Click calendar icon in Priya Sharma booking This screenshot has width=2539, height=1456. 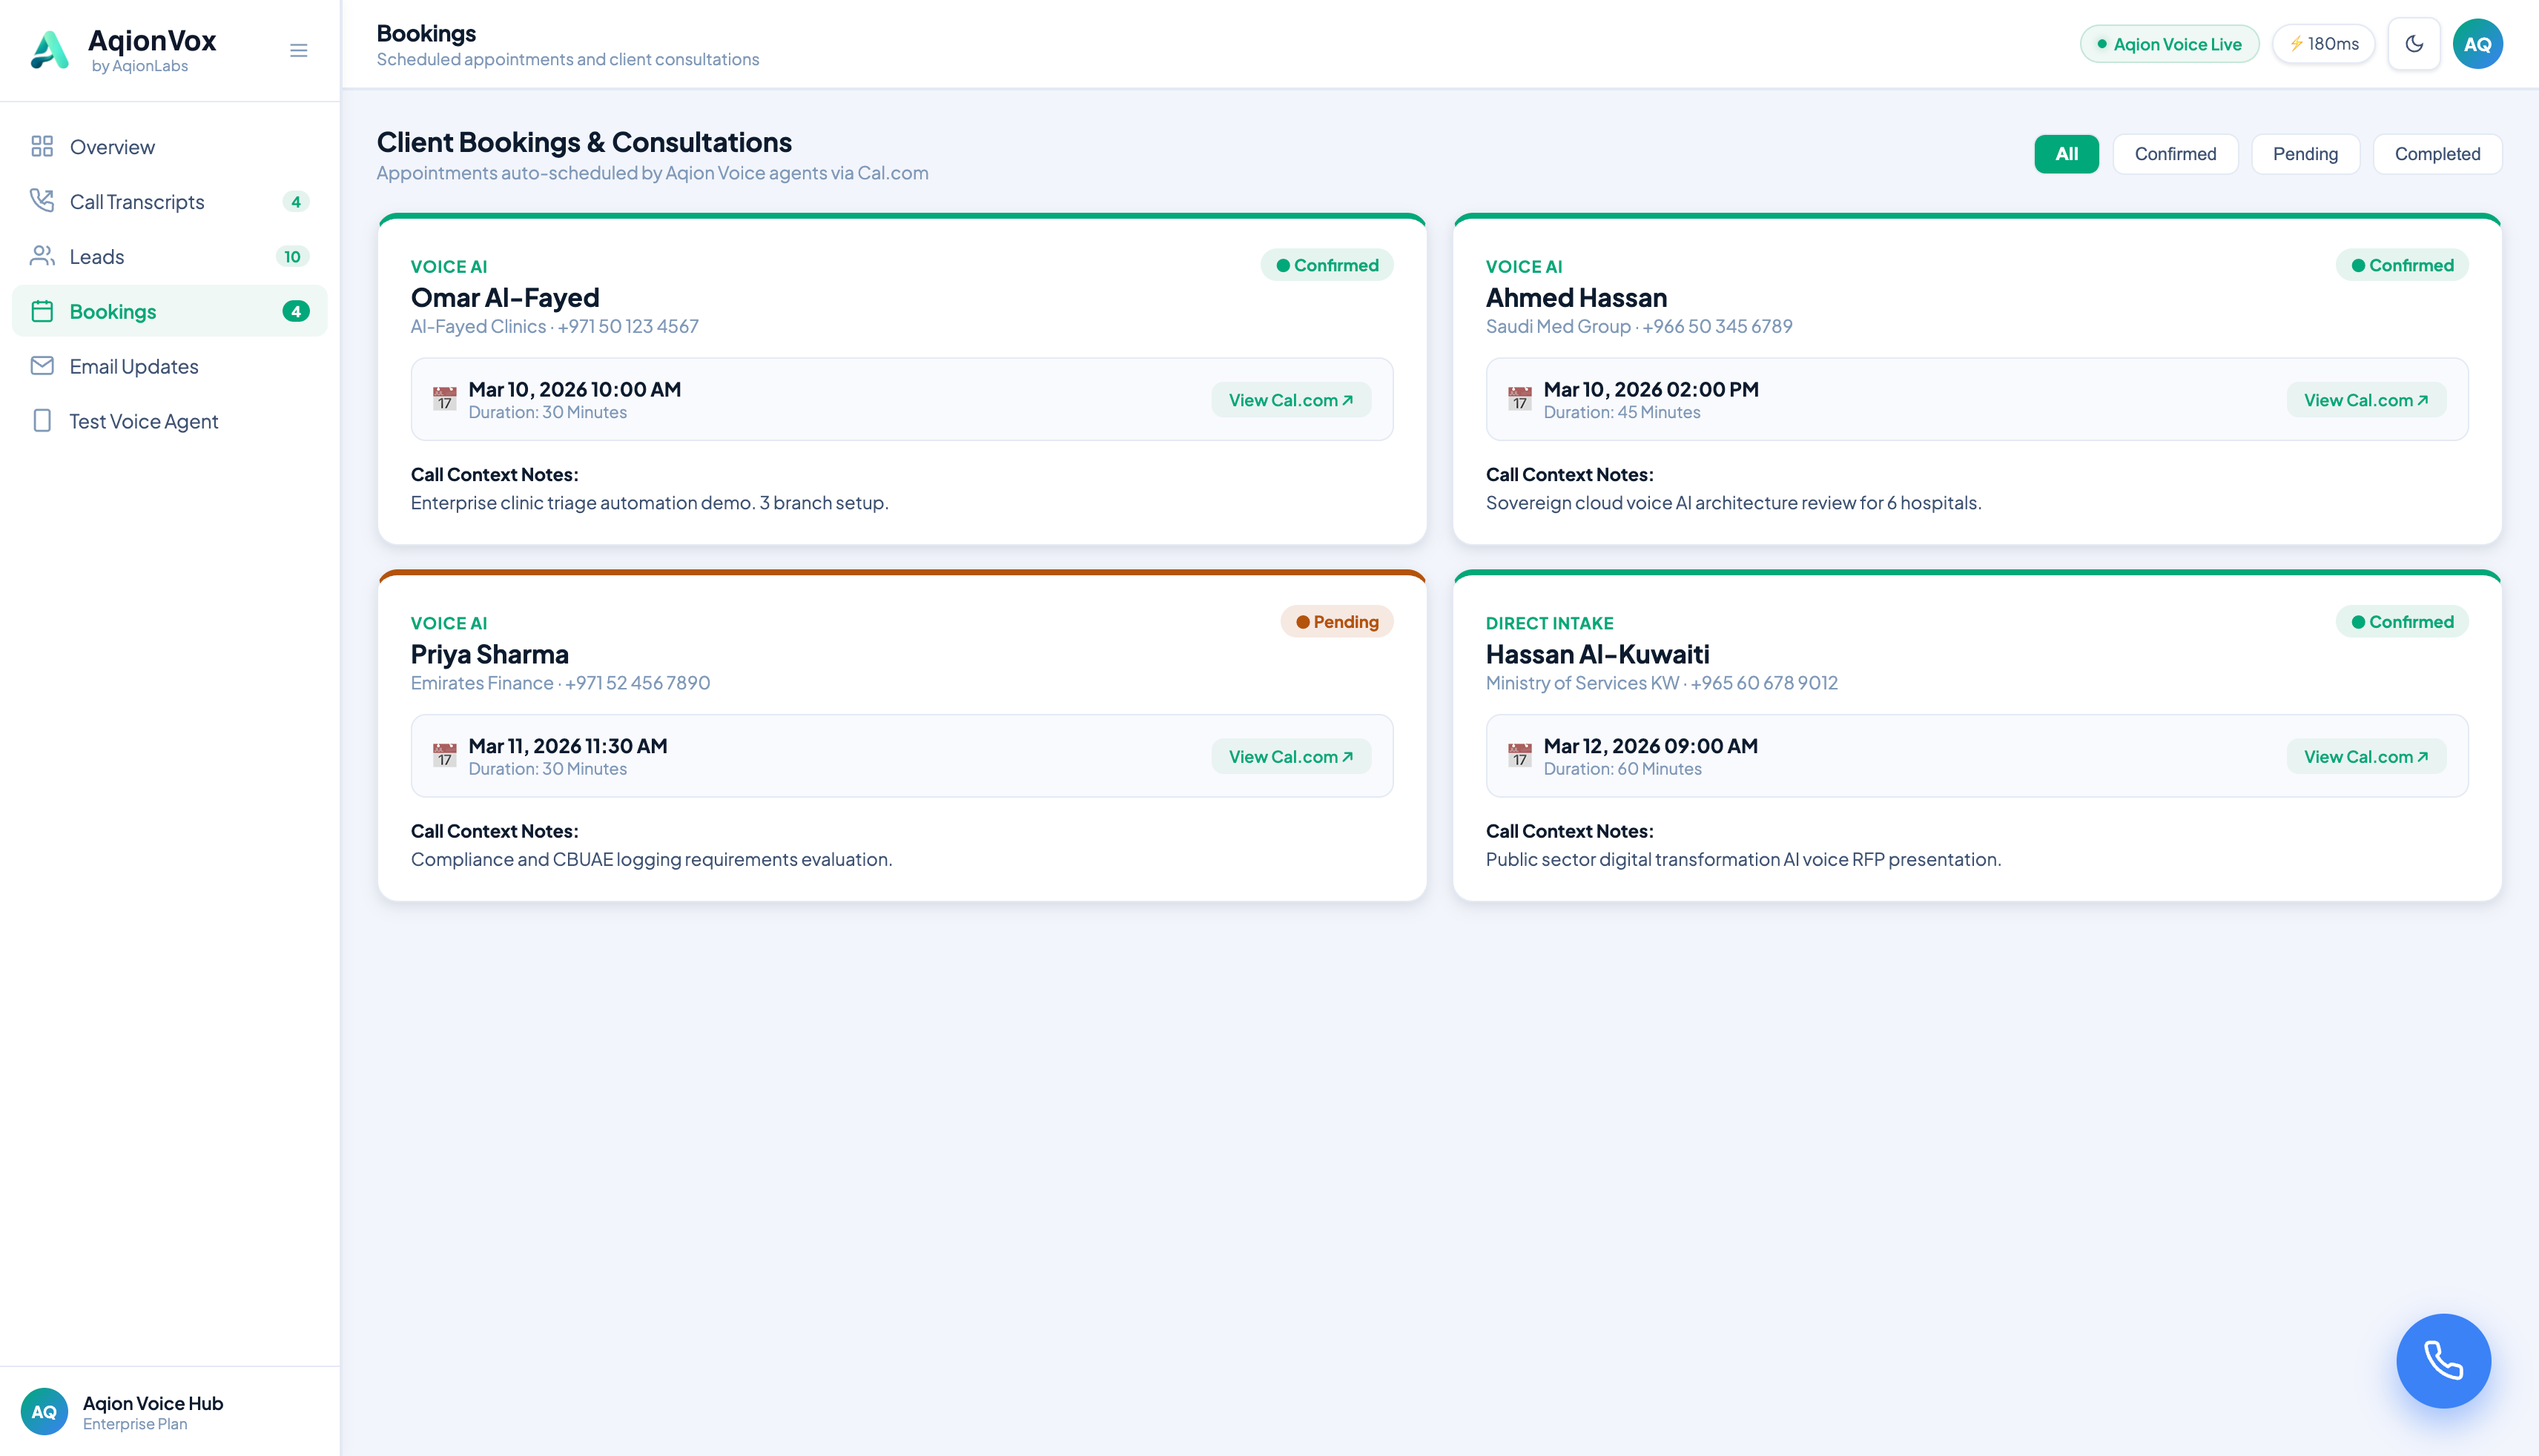pyautogui.click(x=445, y=755)
